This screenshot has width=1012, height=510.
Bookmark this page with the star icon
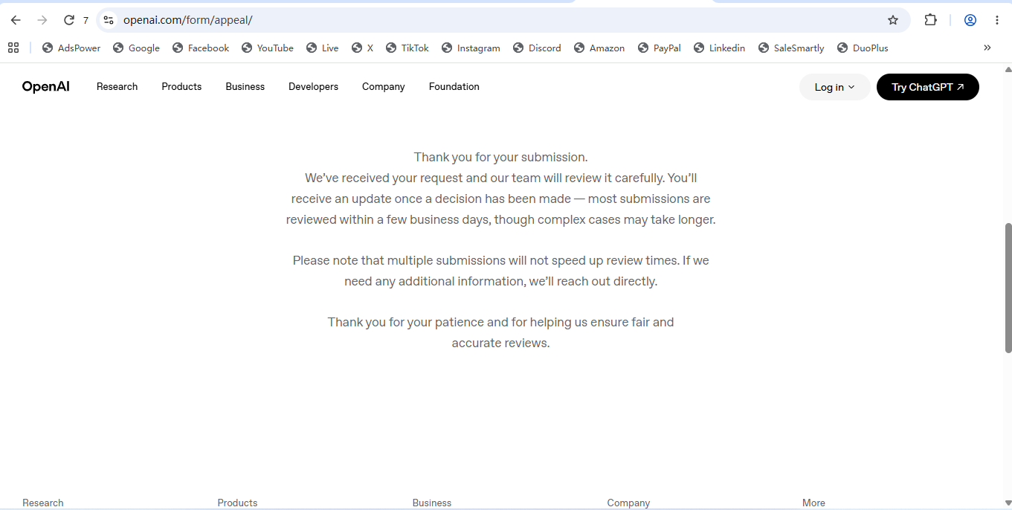[x=893, y=20]
